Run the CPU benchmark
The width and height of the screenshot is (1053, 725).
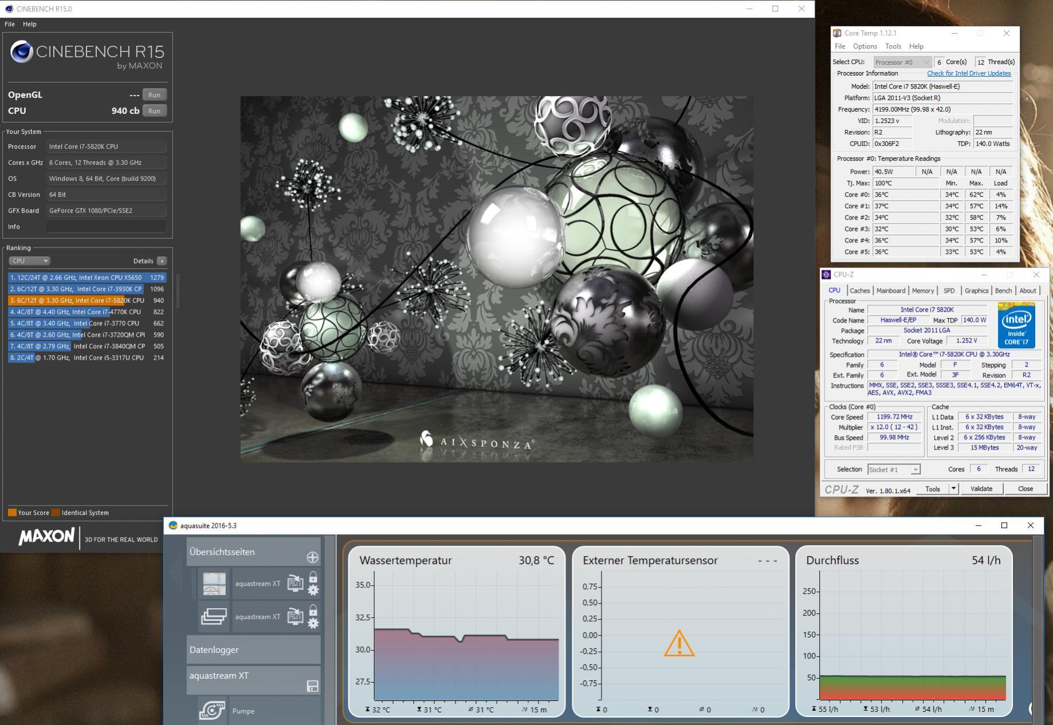[154, 111]
